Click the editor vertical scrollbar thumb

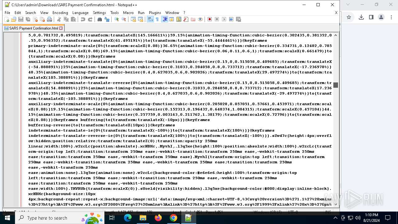[x=336, y=85]
